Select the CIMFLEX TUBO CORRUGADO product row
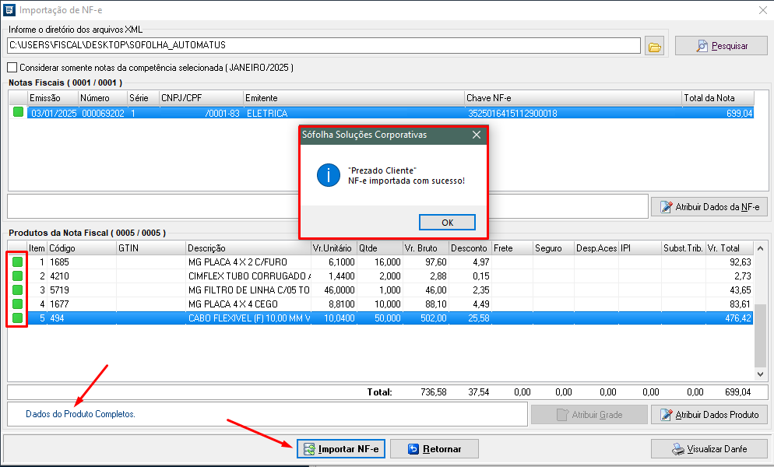Image resolution: width=774 pixels, height=467 pixels. click(x=249, y=276)
